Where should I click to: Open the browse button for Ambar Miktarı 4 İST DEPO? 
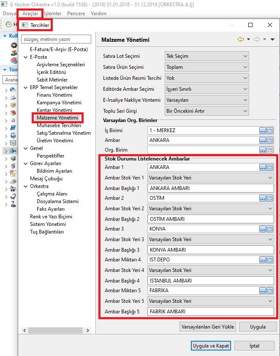click(x=263, y=260)
